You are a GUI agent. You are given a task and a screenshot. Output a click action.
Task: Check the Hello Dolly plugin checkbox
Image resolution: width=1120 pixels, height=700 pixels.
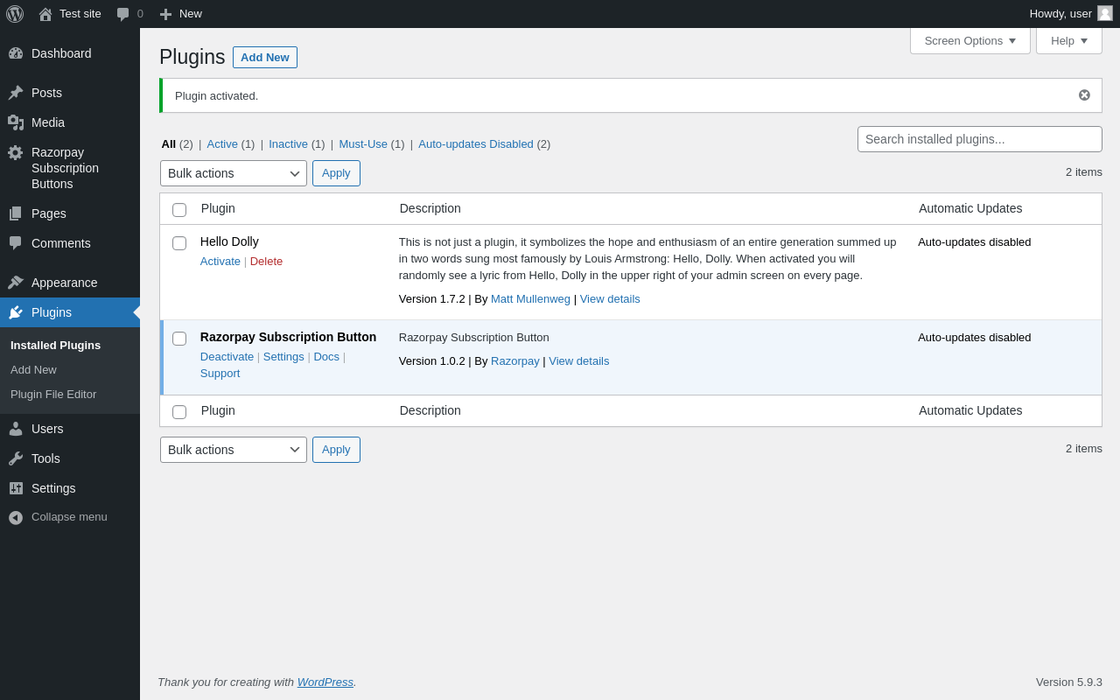click(179, 243)
